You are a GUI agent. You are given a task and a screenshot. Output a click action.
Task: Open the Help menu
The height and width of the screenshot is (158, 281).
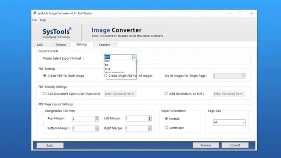pos(43,20)
